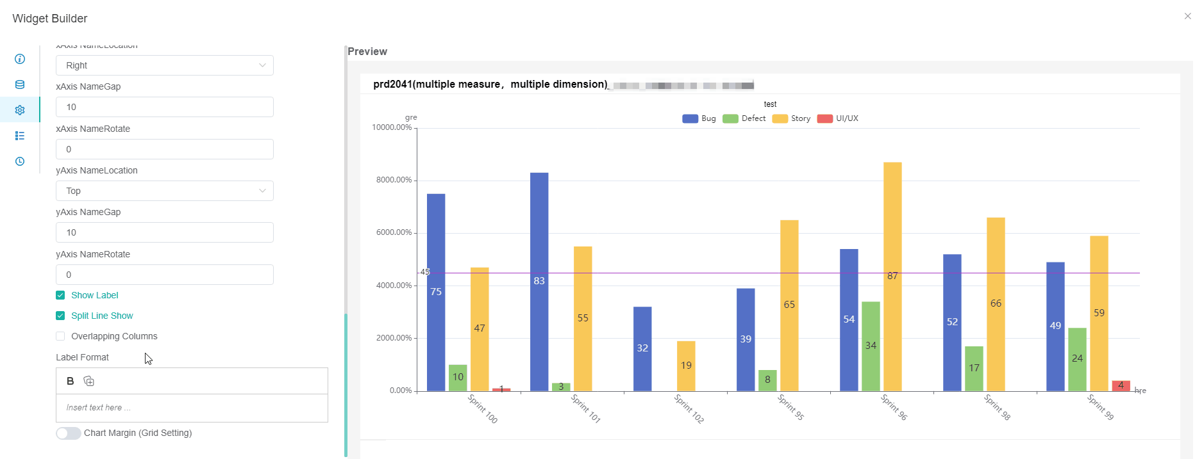Screen dimensions: 1204x459
Task: Select the gear settings sidebar icon
Action: (x=20, y=110)
